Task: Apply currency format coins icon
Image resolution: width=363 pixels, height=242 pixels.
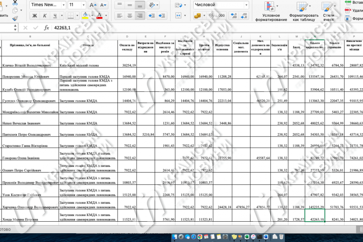Action: pyautogui.click(x=198, y=16)
